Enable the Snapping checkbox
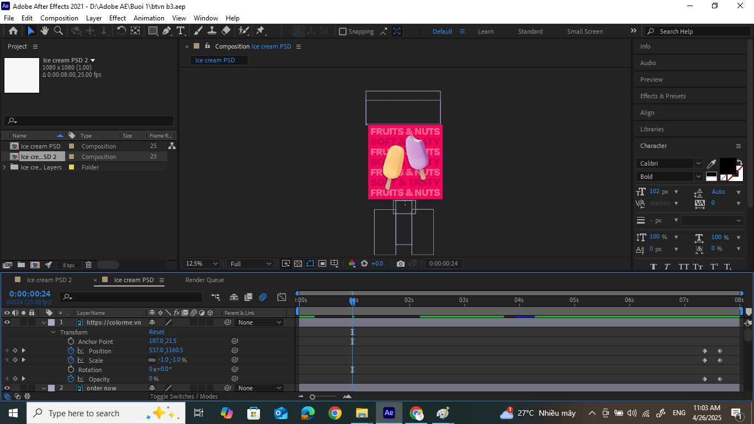This screenshot has height=424, width=754. (x=343, y=31)
